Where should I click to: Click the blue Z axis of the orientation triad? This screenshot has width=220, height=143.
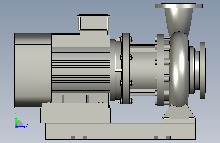[21, 127]
